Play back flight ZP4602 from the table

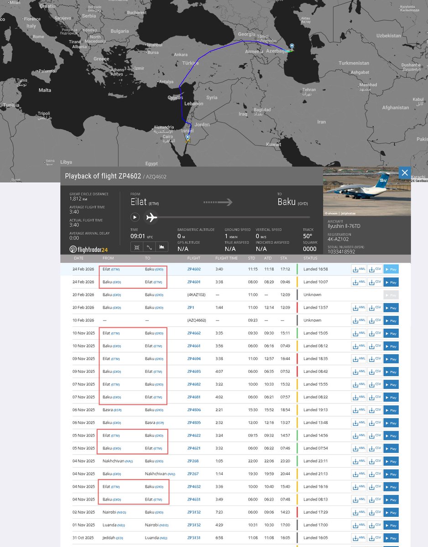[391, 269]
